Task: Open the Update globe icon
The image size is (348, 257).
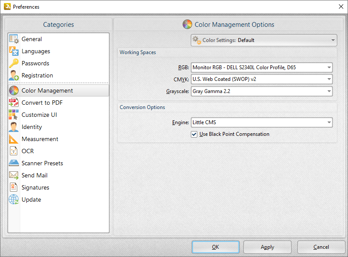Action: point(14,199)
